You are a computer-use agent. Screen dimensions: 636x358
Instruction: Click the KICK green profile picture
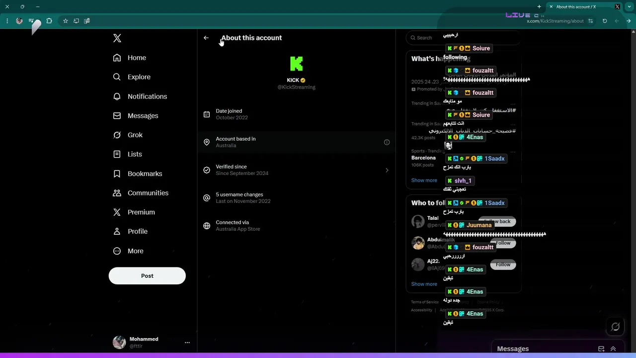[x=296, y=64]
